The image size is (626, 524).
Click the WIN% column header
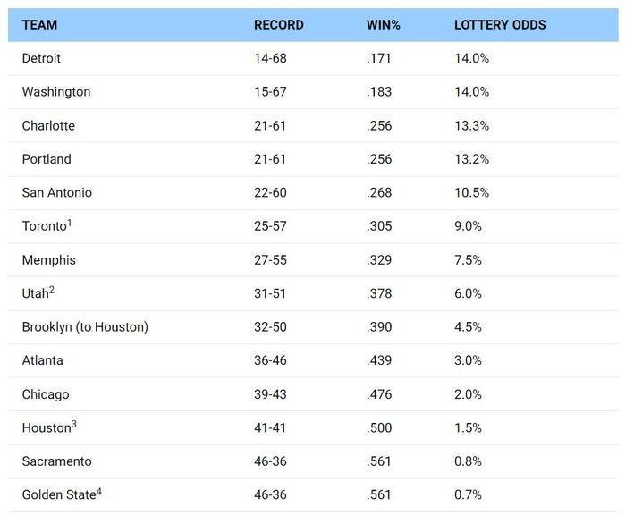click(x=383, y=25)
